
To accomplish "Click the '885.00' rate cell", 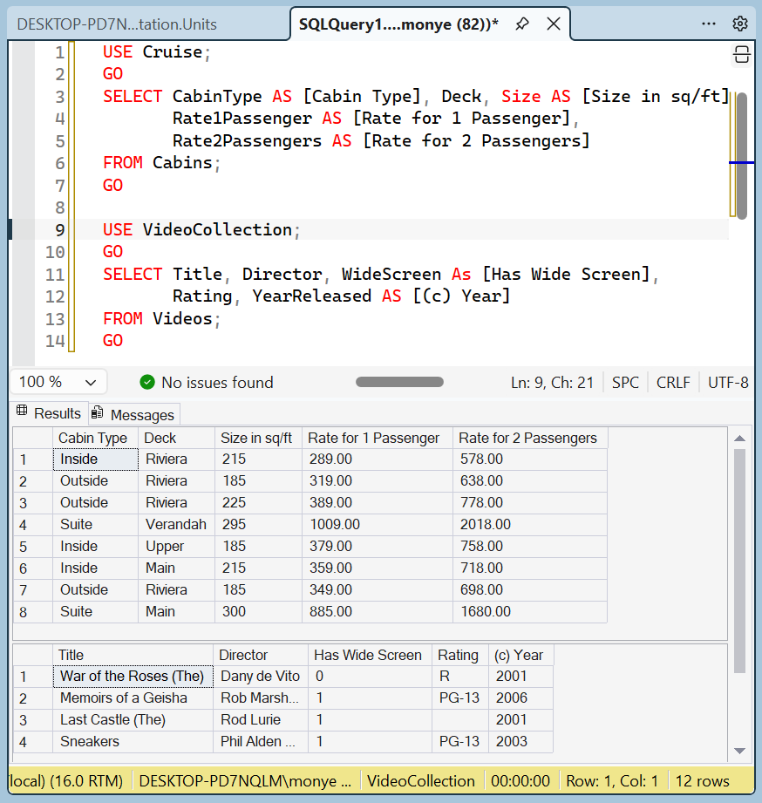I will tap(377, 611).
